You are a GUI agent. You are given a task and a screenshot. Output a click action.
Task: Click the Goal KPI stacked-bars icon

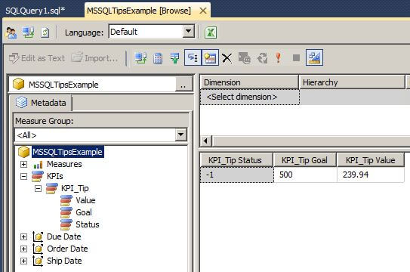pyautogui.click(x=66, y=212)
